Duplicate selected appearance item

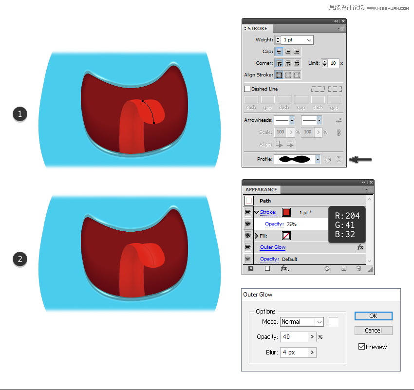pyautogui.click(x=344, y=269)
